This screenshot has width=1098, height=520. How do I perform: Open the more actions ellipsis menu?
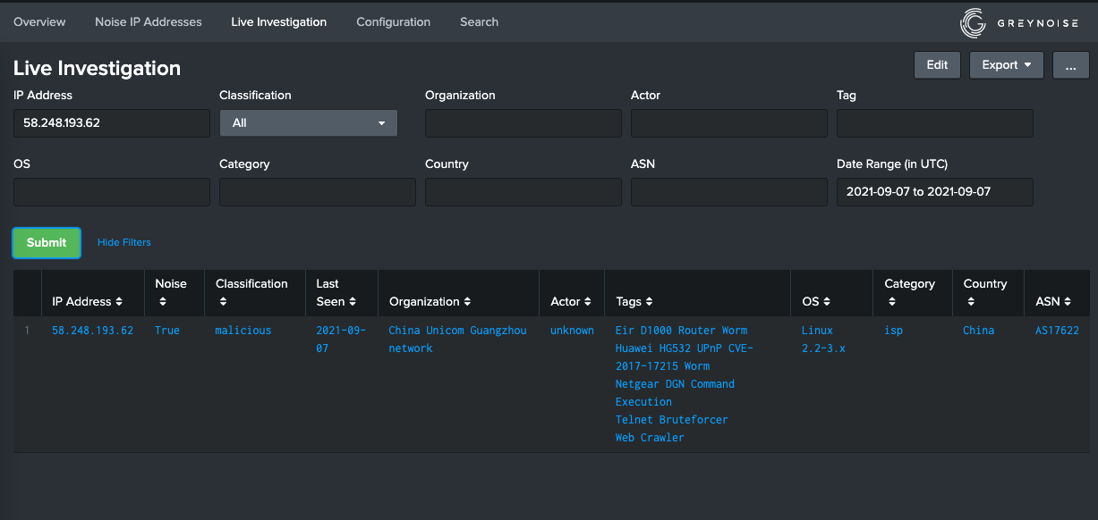(x=1071, y=65)
